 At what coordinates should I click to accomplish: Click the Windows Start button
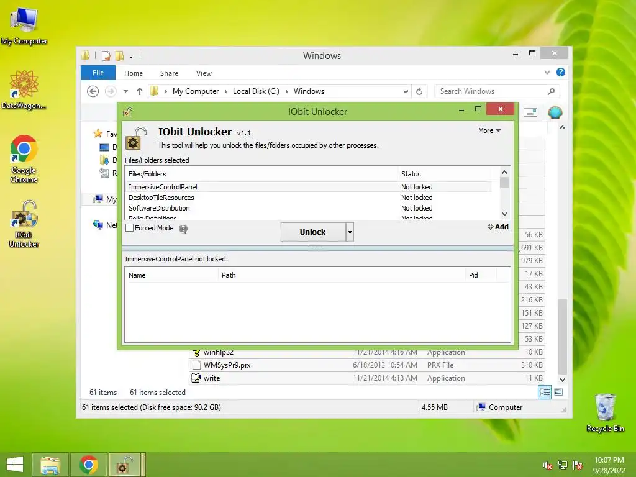[15, 465]
